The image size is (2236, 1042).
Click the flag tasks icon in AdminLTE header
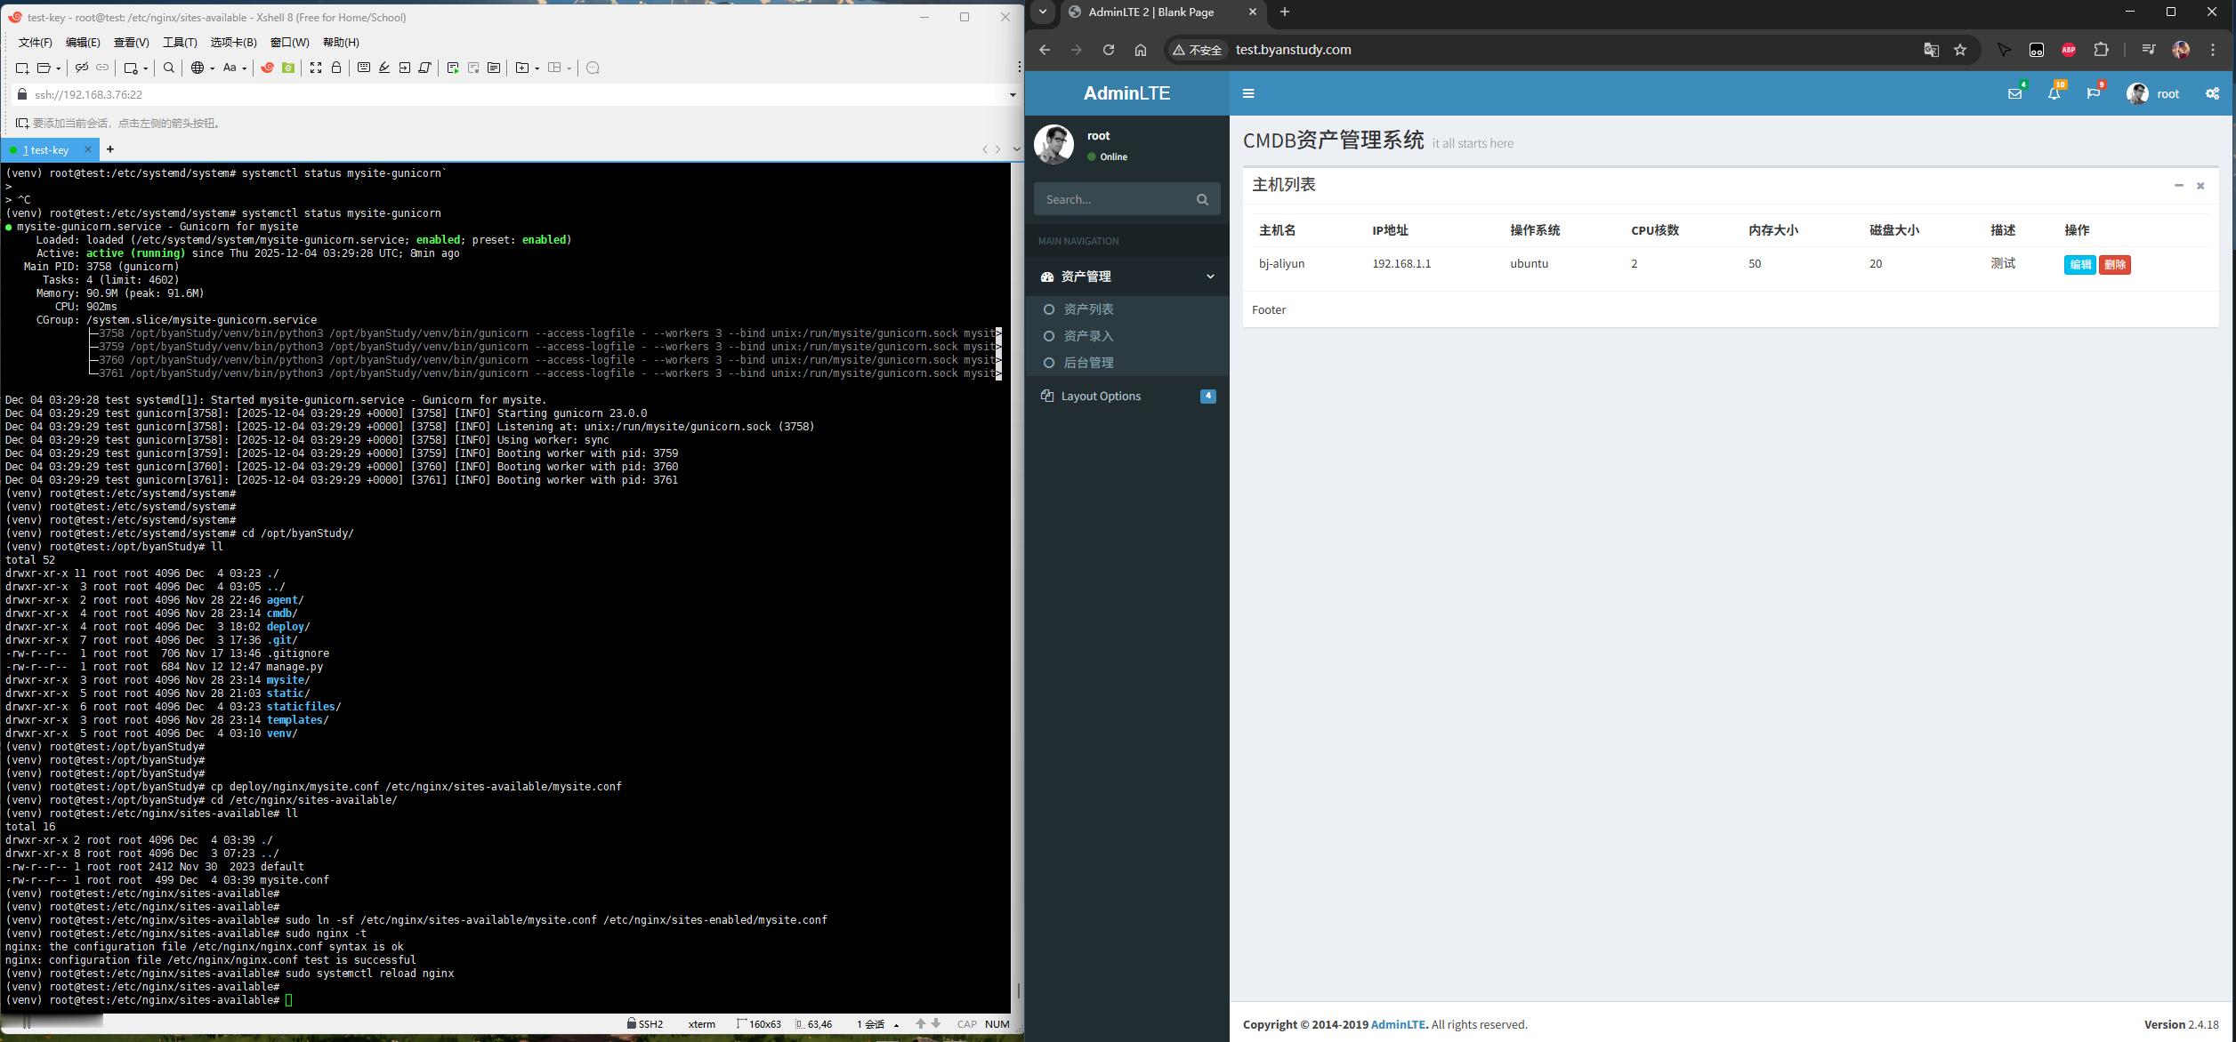coord(2093,93)
